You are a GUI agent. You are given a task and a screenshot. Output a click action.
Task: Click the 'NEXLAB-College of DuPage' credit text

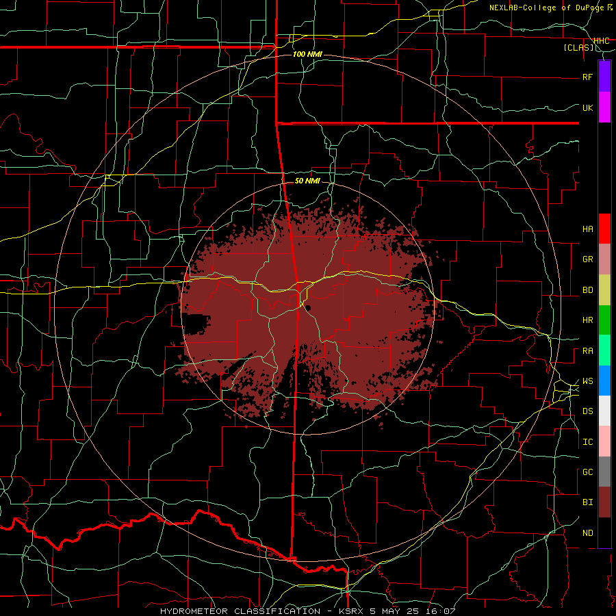[x=548, y=8]
